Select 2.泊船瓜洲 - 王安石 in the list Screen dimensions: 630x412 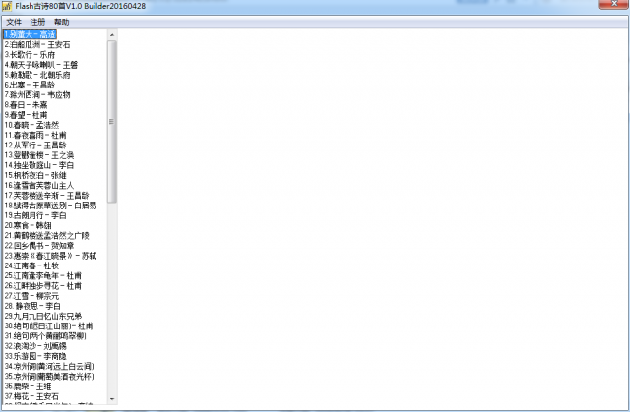[37, 44]
